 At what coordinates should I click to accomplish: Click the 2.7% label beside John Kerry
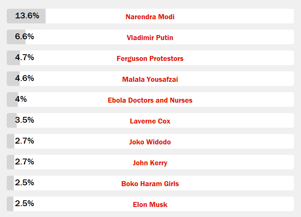click(x=25, y=161)
